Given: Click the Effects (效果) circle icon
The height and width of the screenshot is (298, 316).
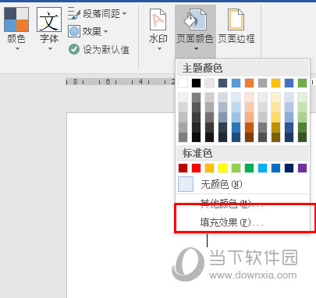Looking at the screenshot, I should pos(74,31).
